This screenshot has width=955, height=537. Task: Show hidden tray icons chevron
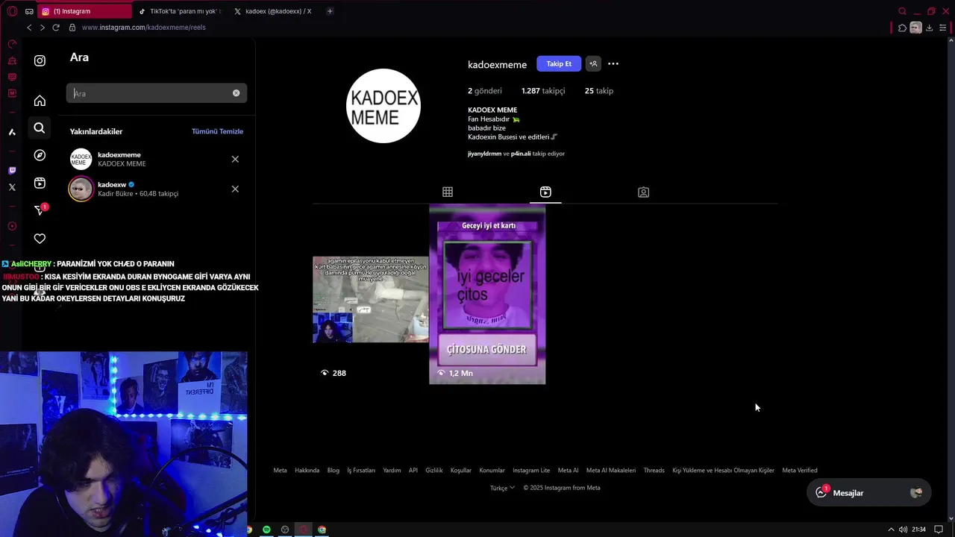(890, 530)
